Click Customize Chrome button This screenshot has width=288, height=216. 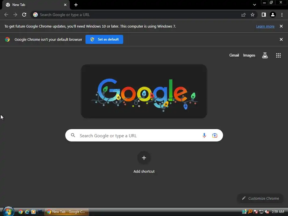tap(260, 198)
